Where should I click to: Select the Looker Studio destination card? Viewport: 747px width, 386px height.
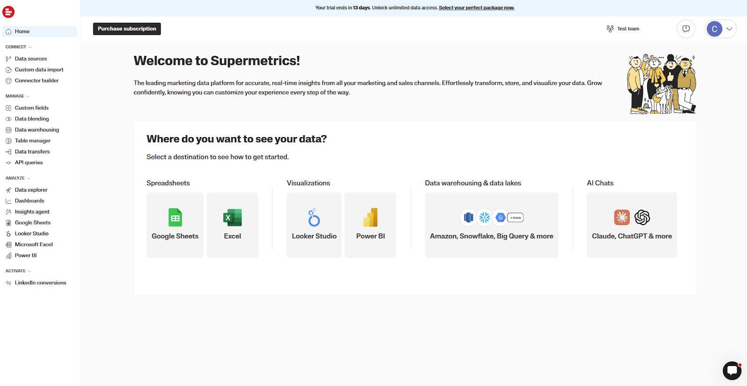pyautogui.click(x=314, y=225)
